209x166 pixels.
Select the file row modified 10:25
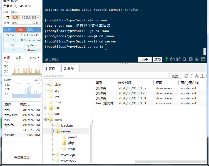pyautogui.click(x=150, y=93)
